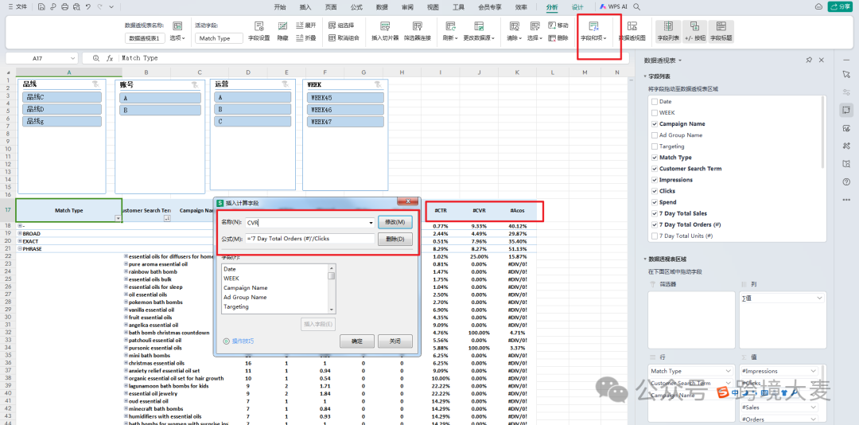Open the 名称 combo box arrow in dialog

tap(371, 223)
